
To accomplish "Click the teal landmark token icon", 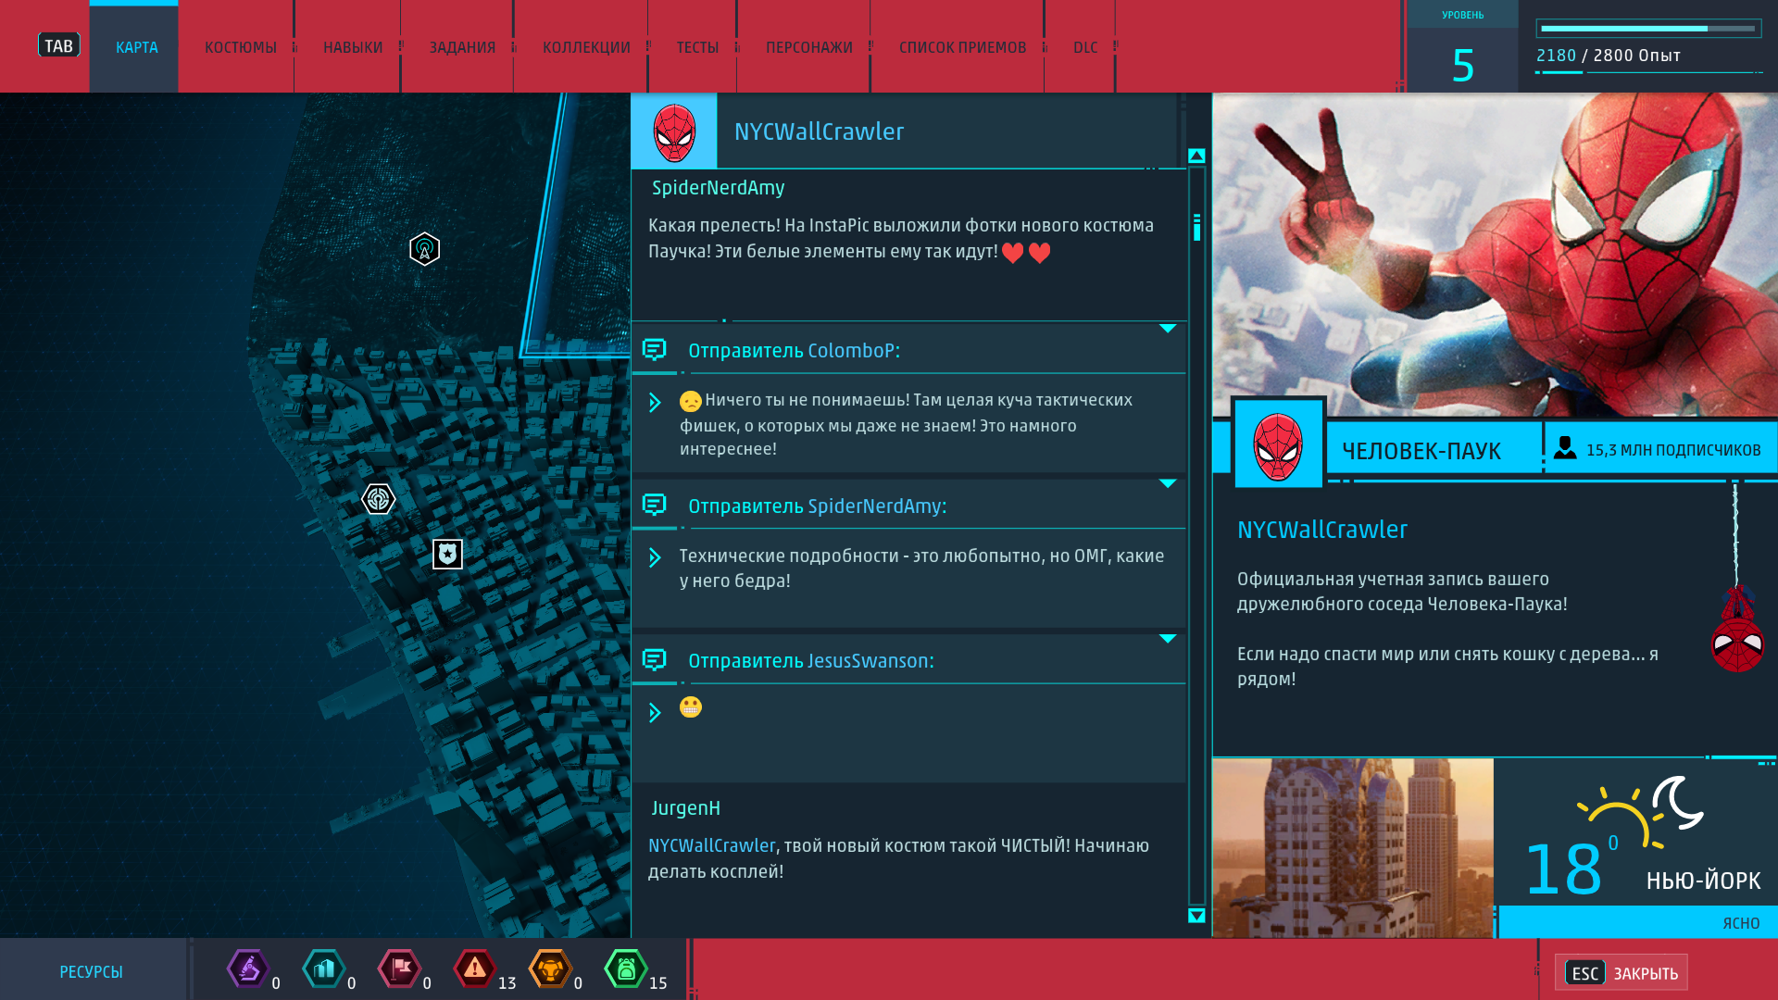I will pyautogui.click(x=323, y=969).
